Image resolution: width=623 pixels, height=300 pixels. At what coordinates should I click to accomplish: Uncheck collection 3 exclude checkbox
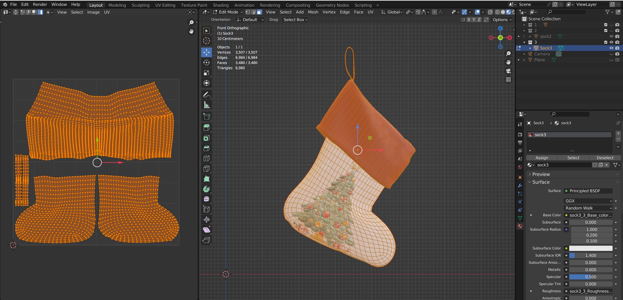pos(605,42)
